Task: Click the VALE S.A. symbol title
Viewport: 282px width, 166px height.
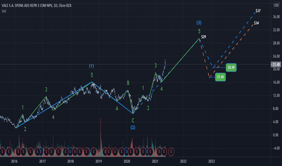Action: pyautogui.click(x=37, y=5)
